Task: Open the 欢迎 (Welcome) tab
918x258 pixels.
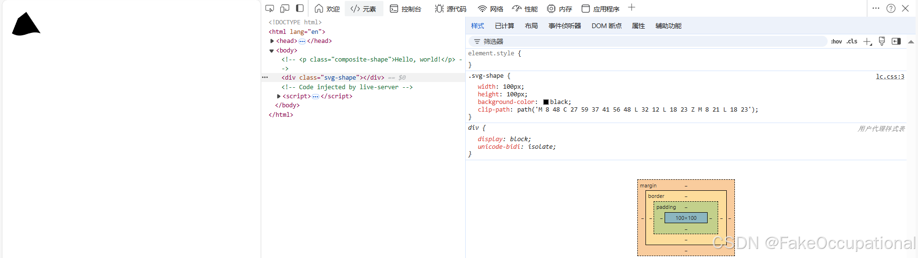Action: [x=327, y=9]
